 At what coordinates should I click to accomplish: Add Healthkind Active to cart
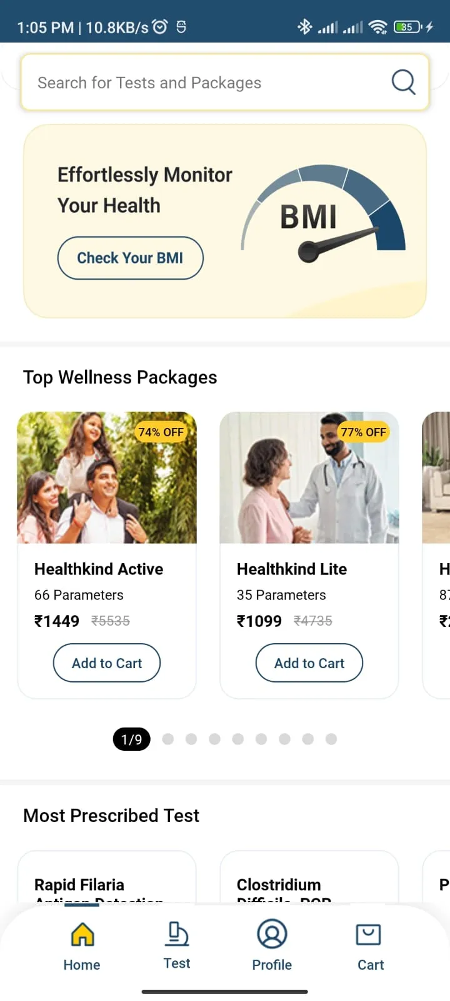pos(107,663)
